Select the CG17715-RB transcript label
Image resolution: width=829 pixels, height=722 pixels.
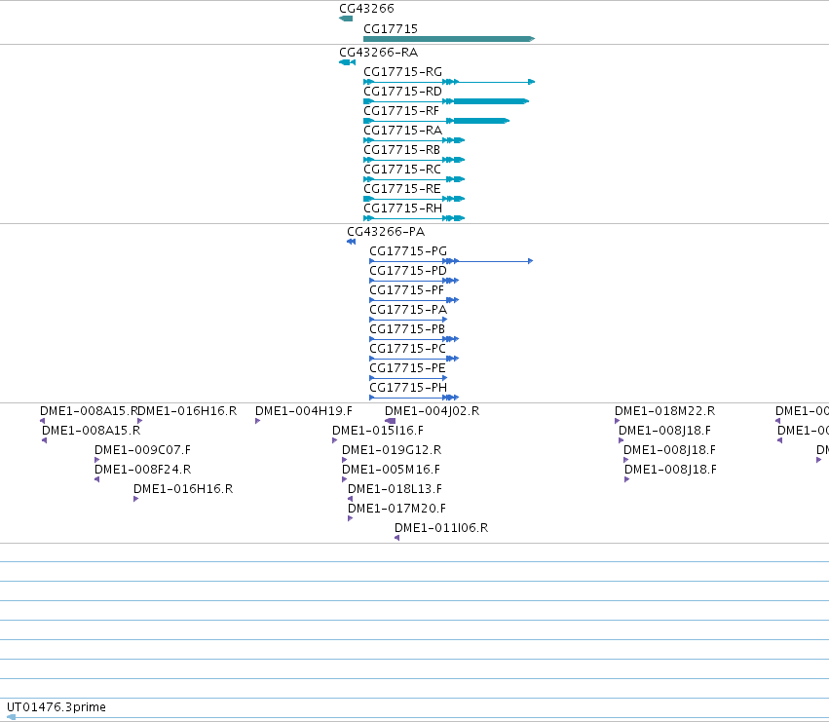coord(401,150)
